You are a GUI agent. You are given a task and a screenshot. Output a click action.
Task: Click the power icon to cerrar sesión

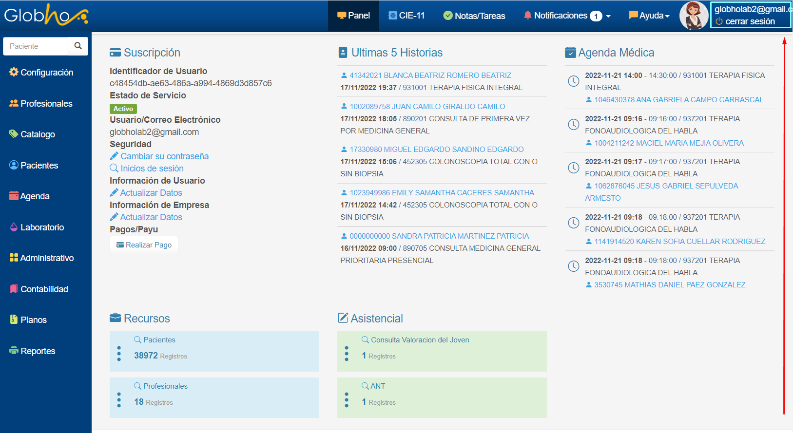tap(719, 21)
